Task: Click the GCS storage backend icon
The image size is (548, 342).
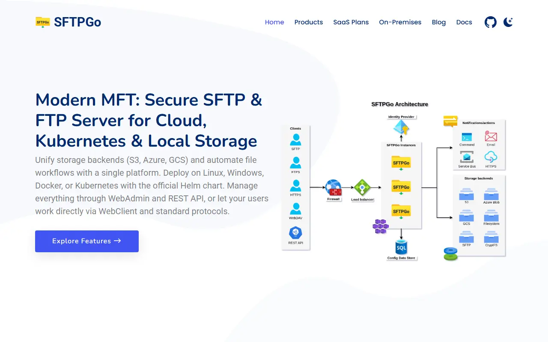Action: click(x=466, y=215)
